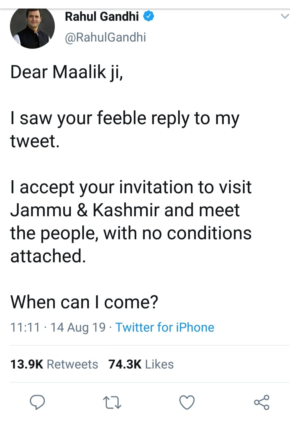Open the share icon options
The height and width of the screenshot is (421, 290).
(261, 402)
